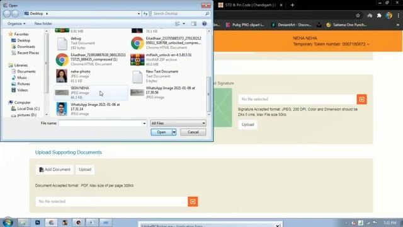Open the Chrome extensions puzzle icon

(x=379, y=15)
